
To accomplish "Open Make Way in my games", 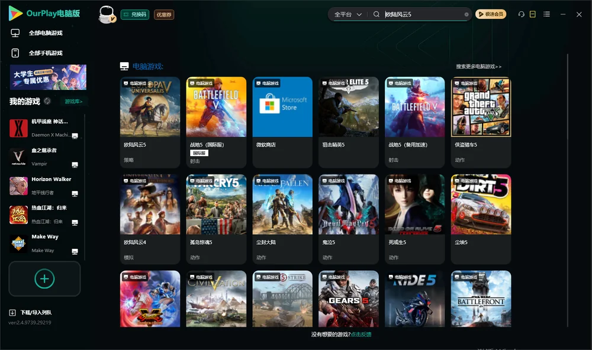I will [43, 243].
